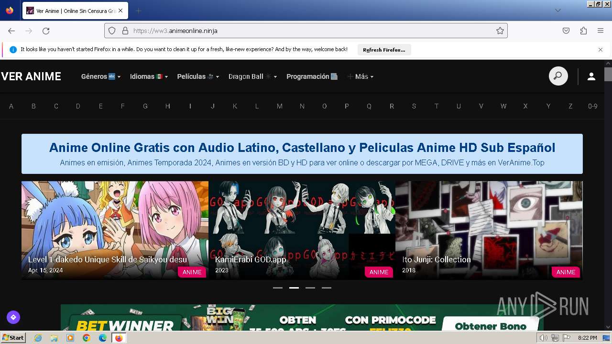612x344 pixels.
Task: Go to the first carousel slide indicator
Action: (x=278, y=288)
